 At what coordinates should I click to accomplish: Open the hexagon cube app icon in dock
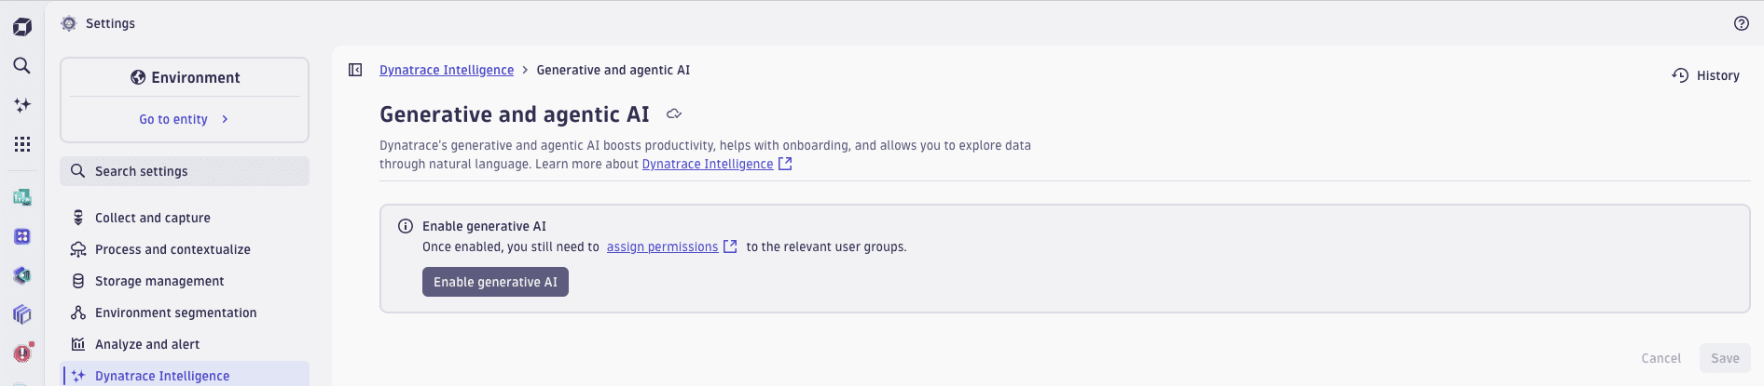point(22,275)
